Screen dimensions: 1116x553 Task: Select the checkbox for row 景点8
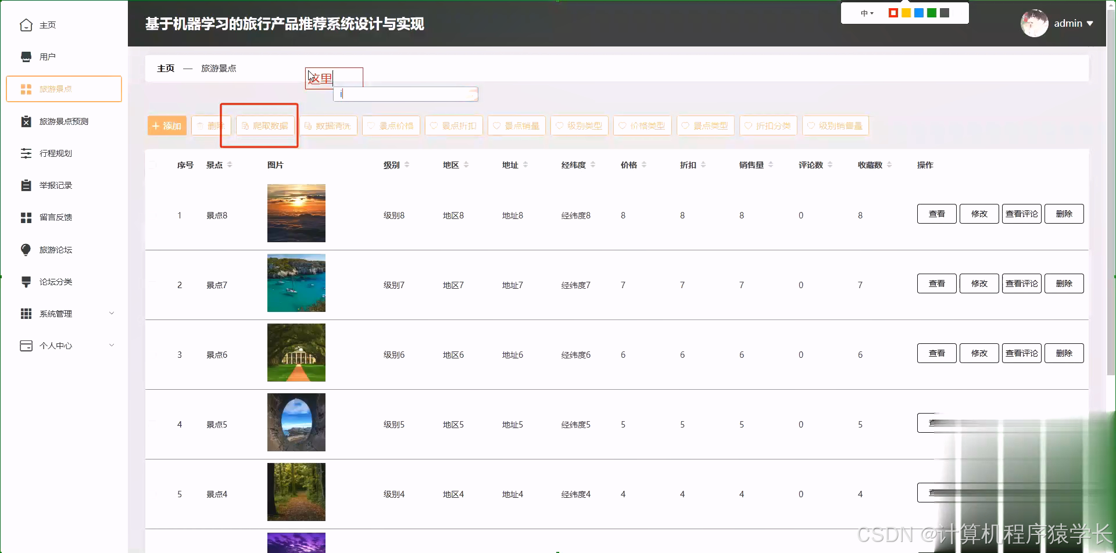point(153,214)
